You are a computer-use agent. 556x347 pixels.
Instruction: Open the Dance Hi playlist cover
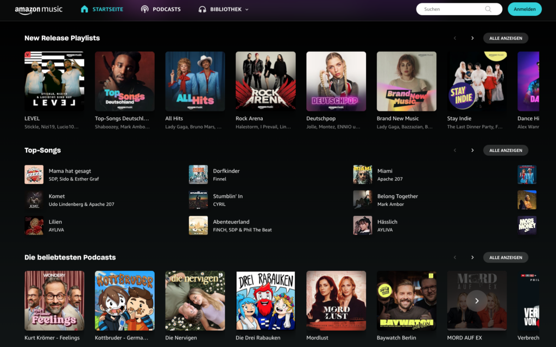coord(528,81)
